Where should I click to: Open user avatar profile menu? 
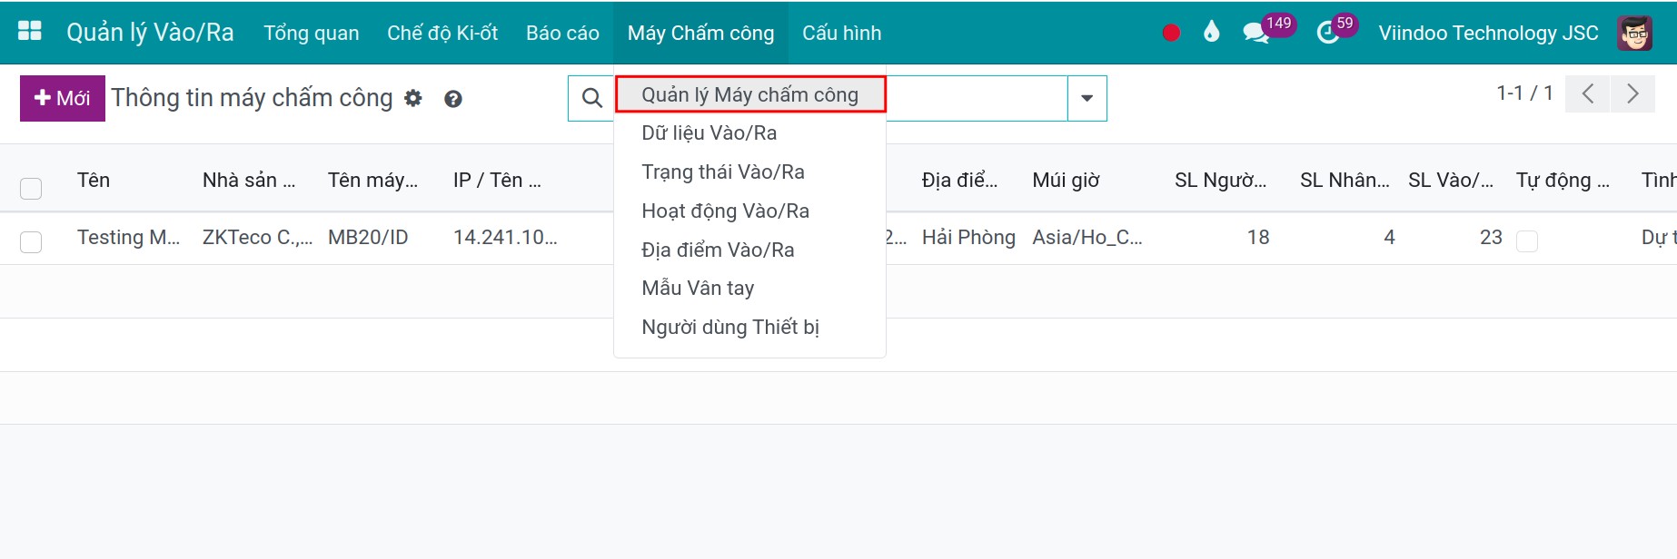pyautogui.click(x=1634, y=34)
